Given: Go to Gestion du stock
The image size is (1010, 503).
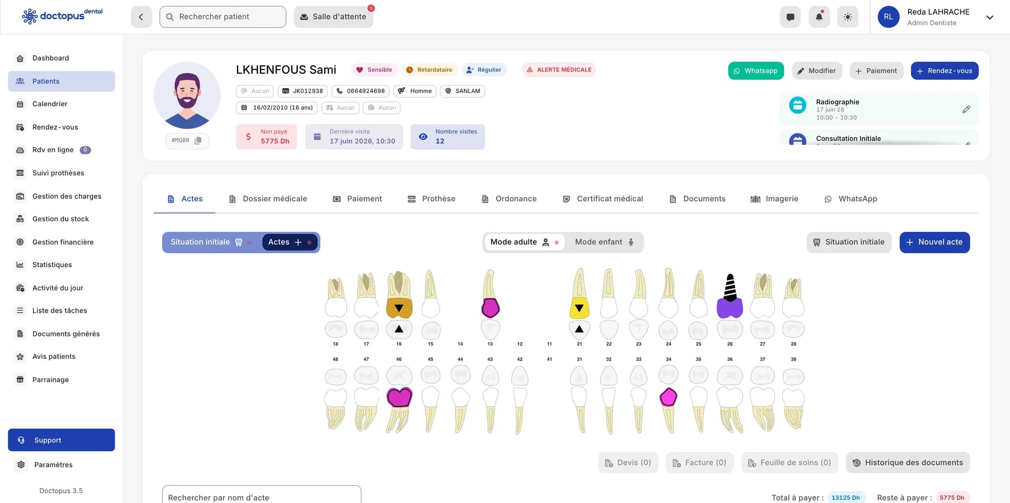Looking at the screenshot, I should click(61, 219).
